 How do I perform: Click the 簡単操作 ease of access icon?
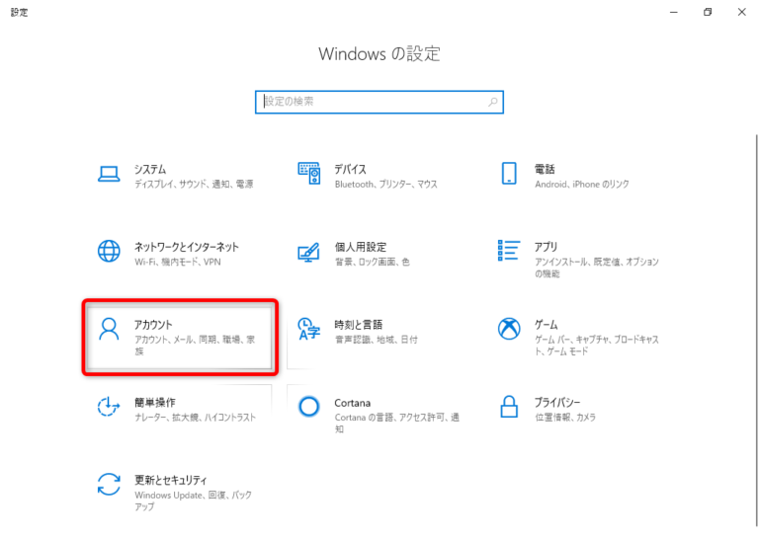point(109,407)
